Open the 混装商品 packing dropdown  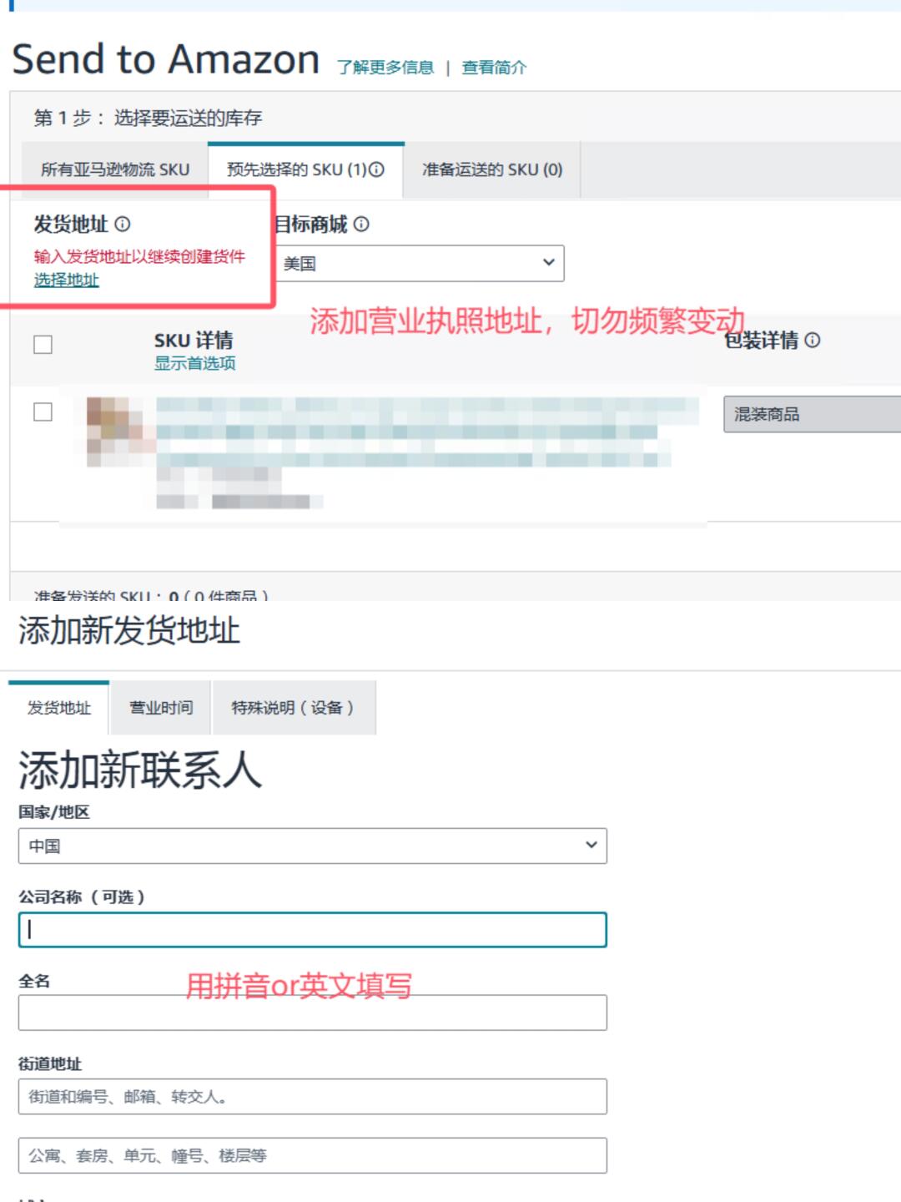tap(812, 414)
